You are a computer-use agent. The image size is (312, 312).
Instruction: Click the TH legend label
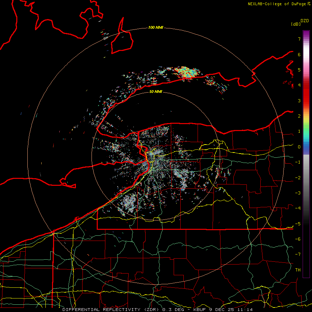(x=298, y=270)
